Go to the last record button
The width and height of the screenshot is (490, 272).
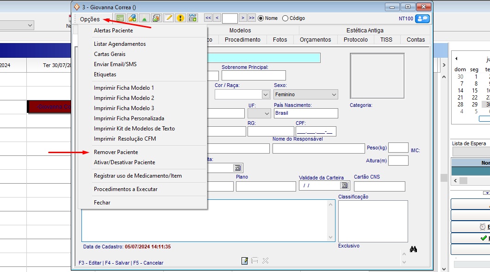[251, 18]
